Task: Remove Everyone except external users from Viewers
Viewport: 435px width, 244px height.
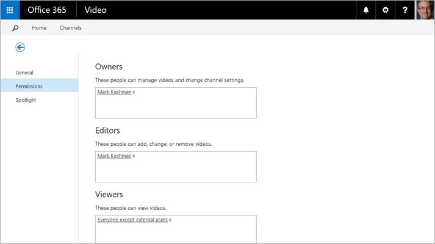Action: pos(170,220)
